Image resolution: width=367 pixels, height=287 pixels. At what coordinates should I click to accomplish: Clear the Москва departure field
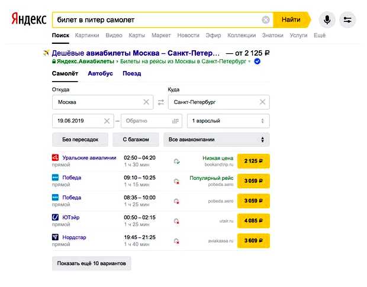pyautogui.click(x=146, y=102)
